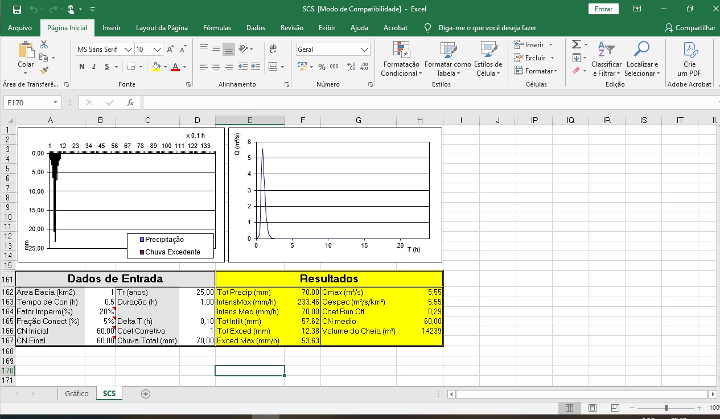Open the Fórmulas ribbon tab
This screenshot has height=419, width=720.
click(x=217, y=28)
